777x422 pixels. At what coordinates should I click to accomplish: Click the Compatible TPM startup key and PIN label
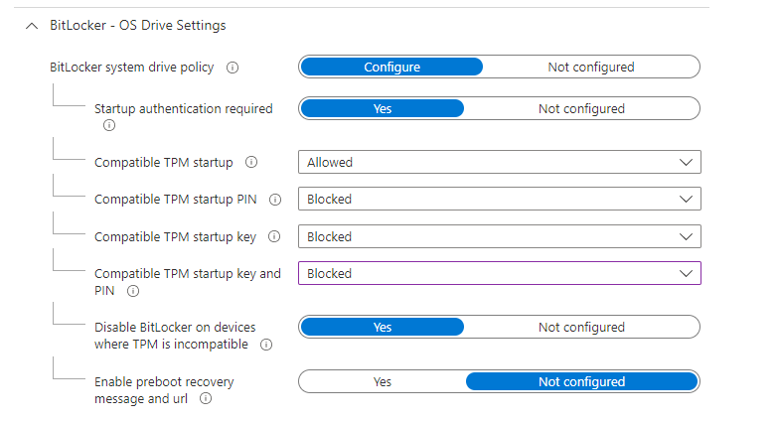188,282
